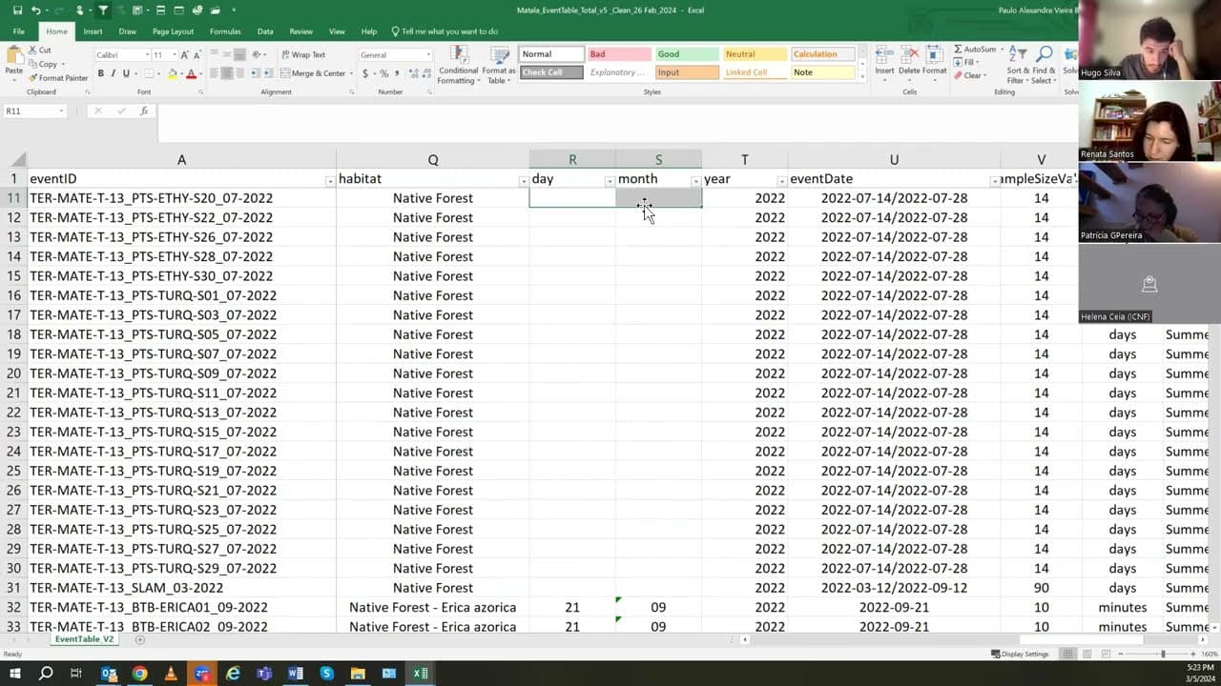
Task: Switch to the Review tab
Action: (x=300, y=31)
